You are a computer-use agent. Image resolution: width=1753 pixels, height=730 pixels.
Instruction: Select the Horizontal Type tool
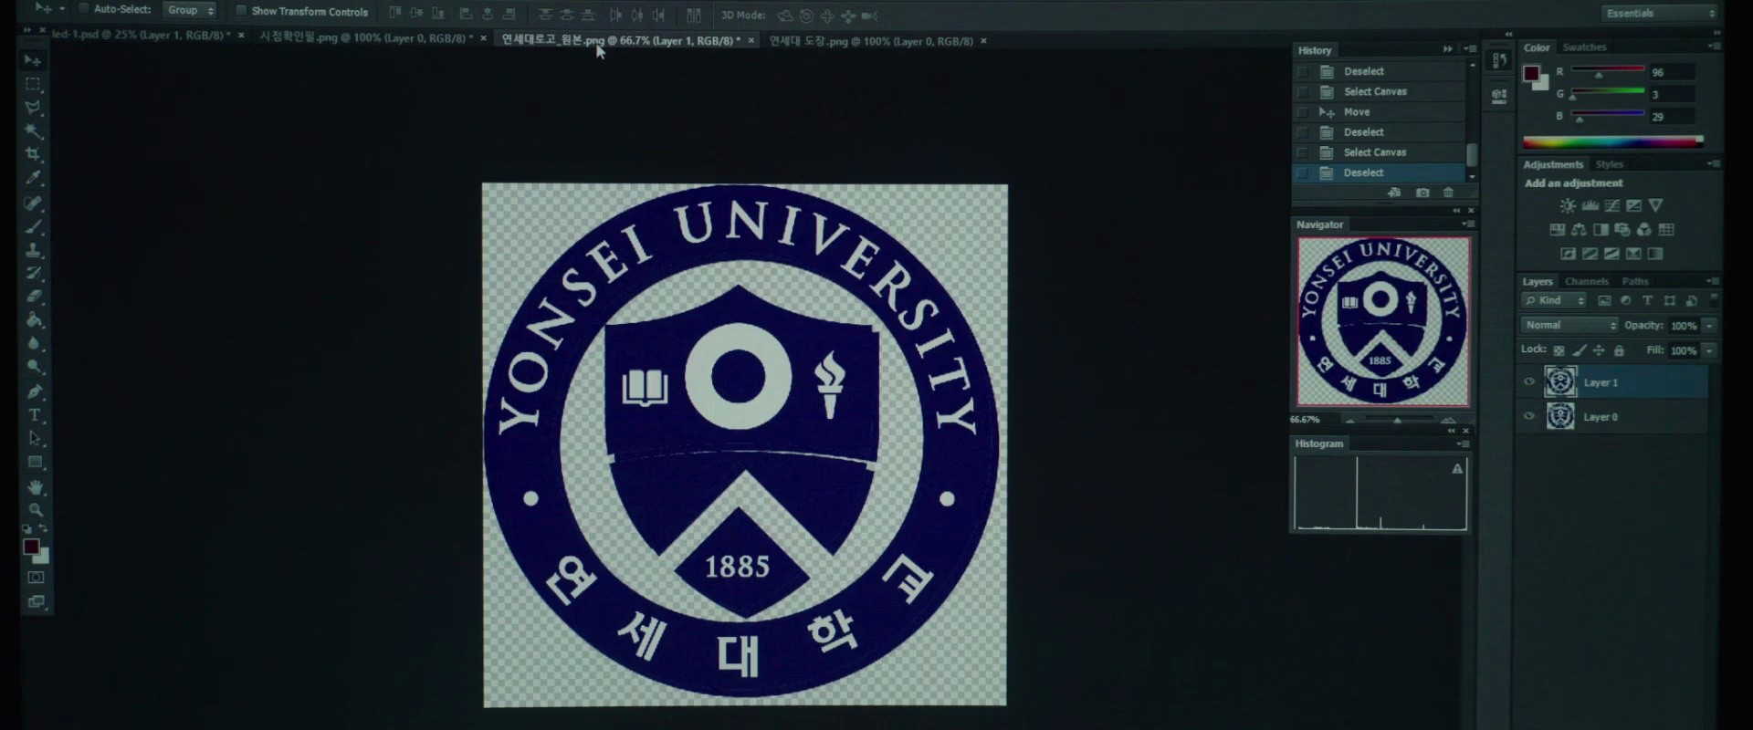click(x=35, y=415)
